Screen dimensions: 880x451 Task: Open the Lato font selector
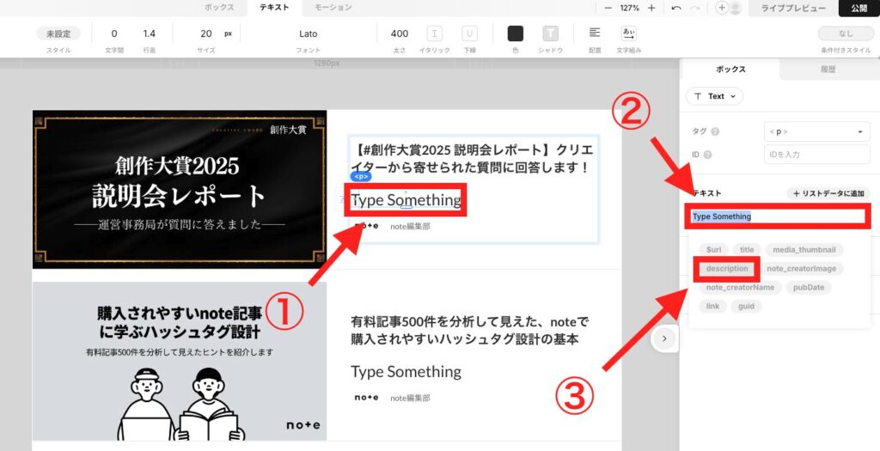(x=309, y=34)
